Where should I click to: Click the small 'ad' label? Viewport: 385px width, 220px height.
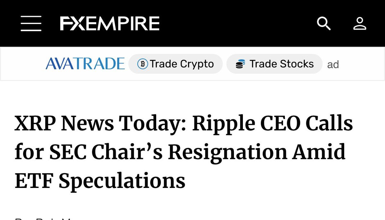coord(333,65)
